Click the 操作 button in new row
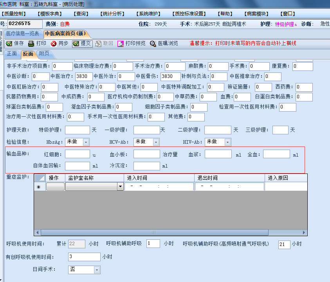 click(x=55, y=186)
